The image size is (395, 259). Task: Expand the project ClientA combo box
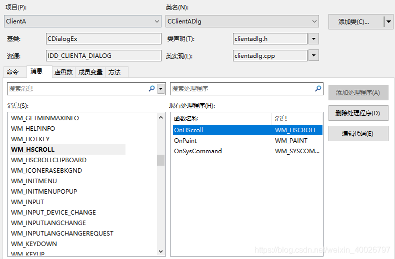pos(157,21)
